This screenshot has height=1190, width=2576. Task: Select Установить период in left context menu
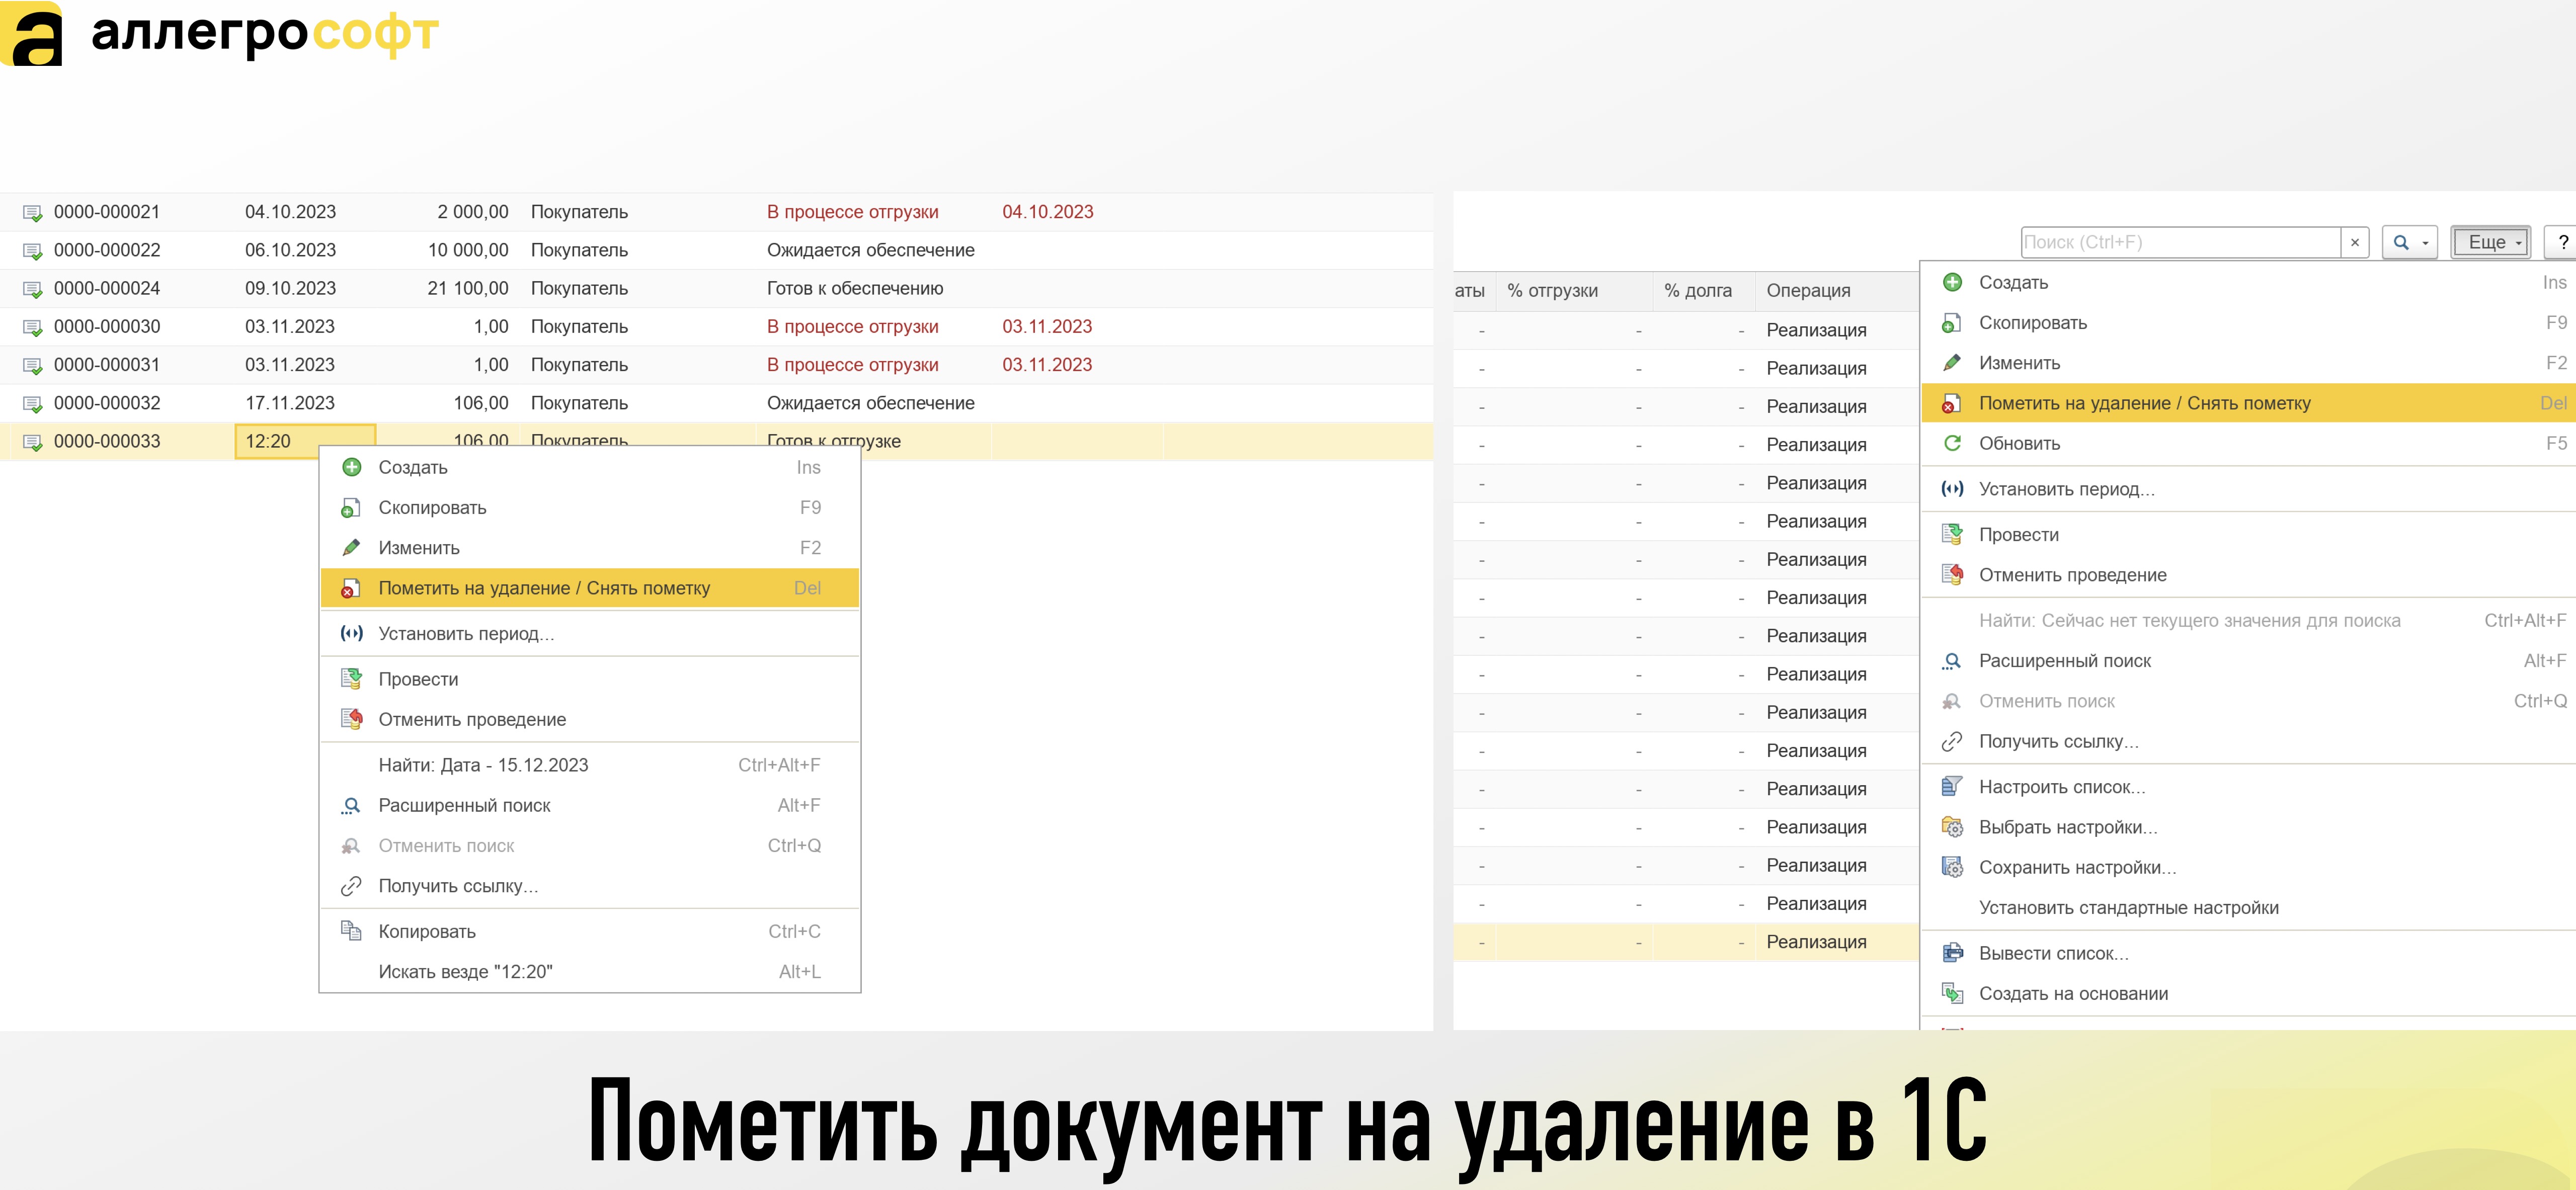point(590,633)
